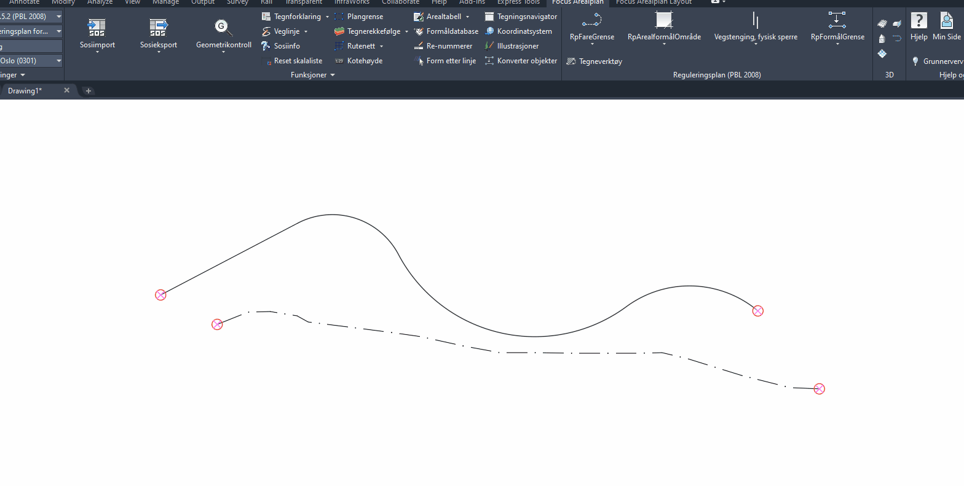The width and height of the screenshot is (964, 486).
Task: Switch to the Drawing1* document tab
Action: tap(25, 91)
